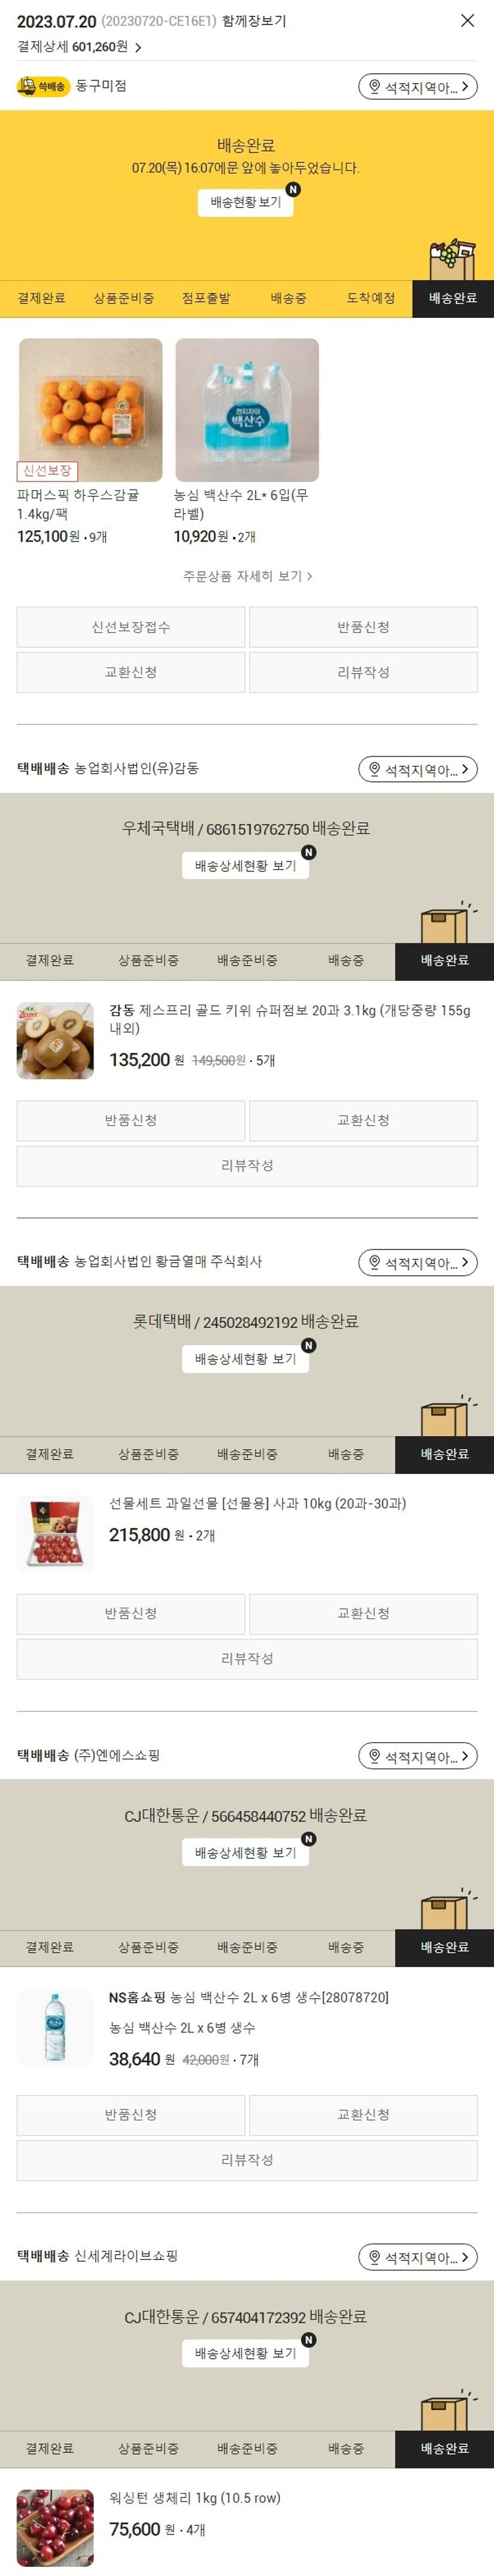Open the 농심 백산수 6입 thumbnail
Image resolution: width=494 pixels, height=2576 pixels.
[x=248, y=410]
